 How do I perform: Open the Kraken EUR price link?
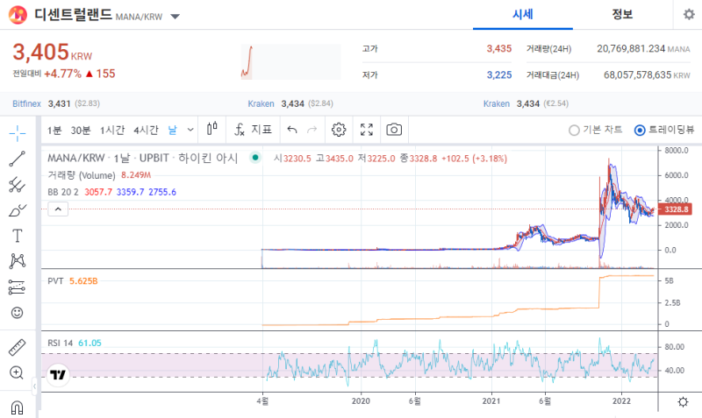pos(497,103)
